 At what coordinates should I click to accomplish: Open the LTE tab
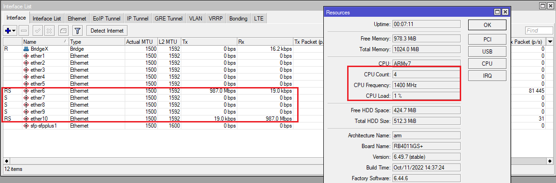[x=259, y=18]
